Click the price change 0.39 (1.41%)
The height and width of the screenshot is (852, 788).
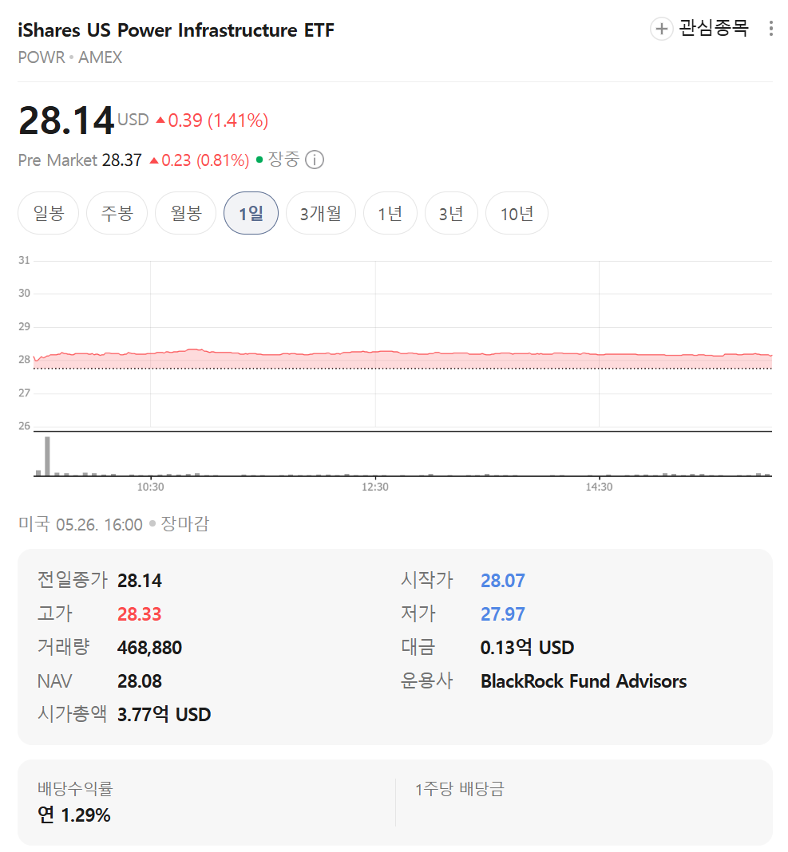(212, 120)
